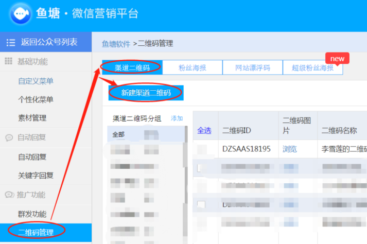Switch to 超级粉丝海报 tab

pos(313,67)
